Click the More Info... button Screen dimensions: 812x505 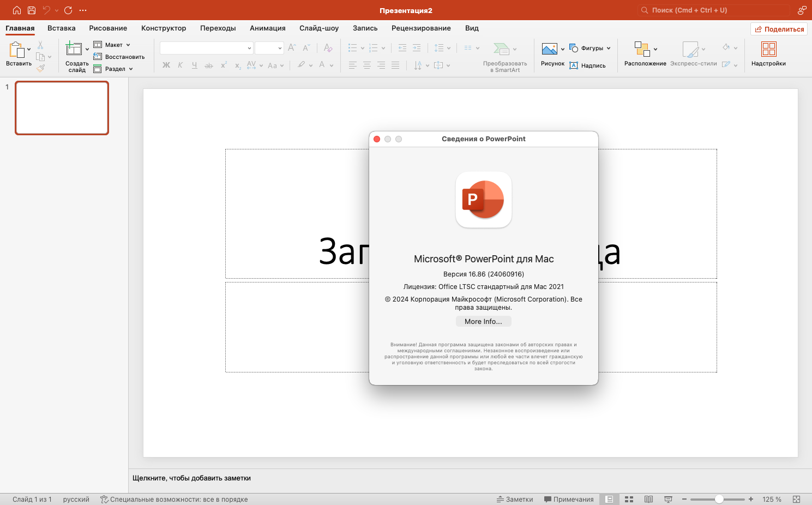point(483,322)
